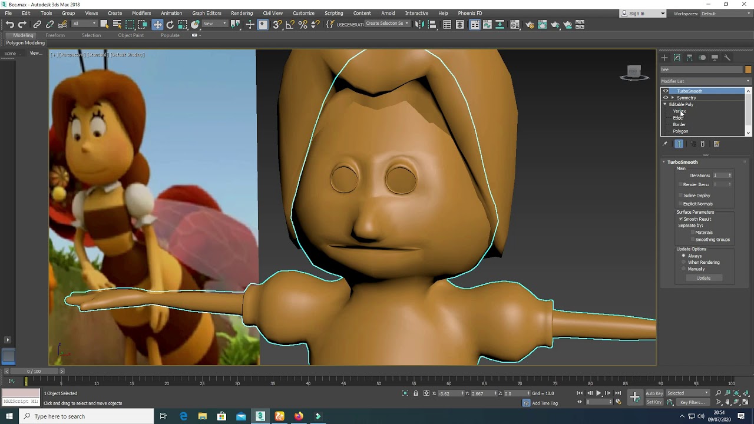This screenshot has width=754, height=424.
Task: Uncheck Smooth Result checkbox
Action: coord(681,219)
